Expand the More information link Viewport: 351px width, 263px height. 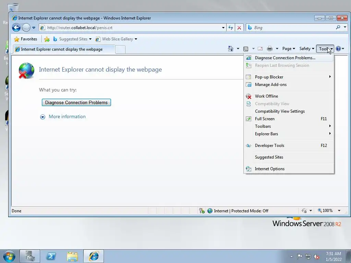click(67, 117)
